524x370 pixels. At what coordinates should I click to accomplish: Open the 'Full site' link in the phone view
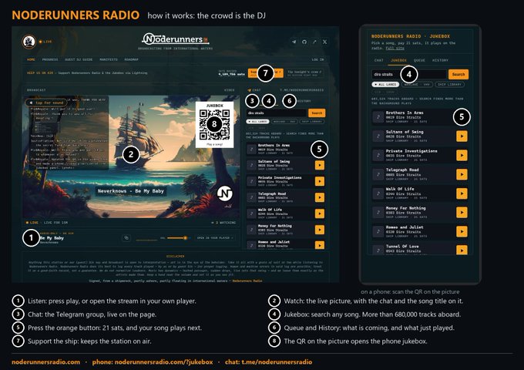click(395, 48)
